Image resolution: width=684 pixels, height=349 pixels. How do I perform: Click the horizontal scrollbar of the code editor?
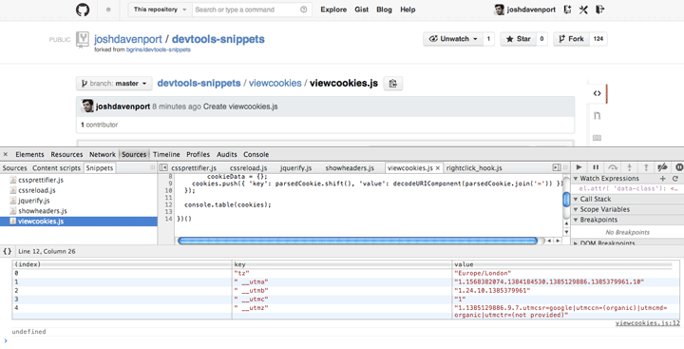coord(358,241)
